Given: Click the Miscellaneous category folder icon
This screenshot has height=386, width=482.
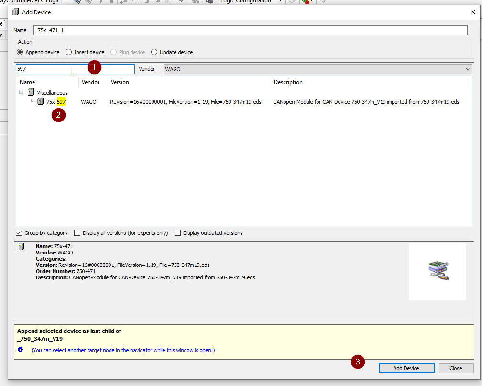Looking at the screenshot, I should coord(31,92).
